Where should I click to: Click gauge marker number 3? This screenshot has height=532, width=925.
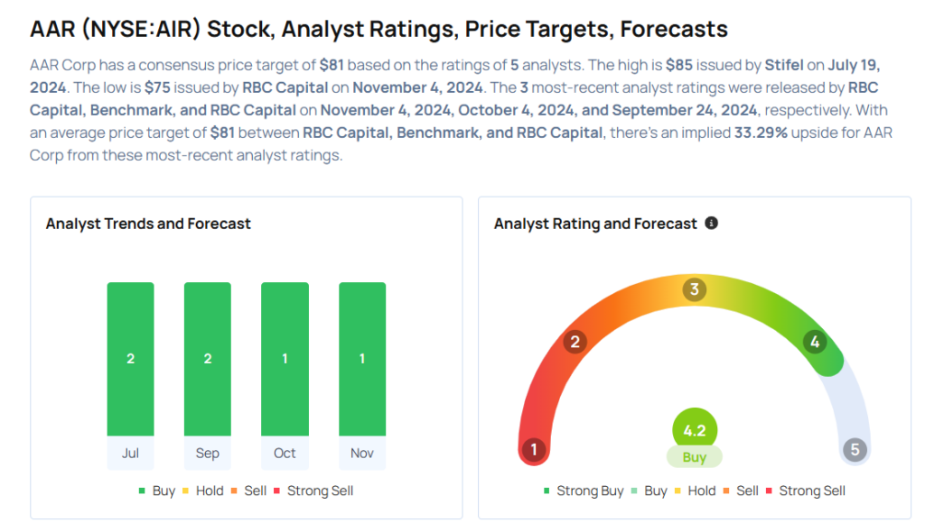click(x=695, y=289)
